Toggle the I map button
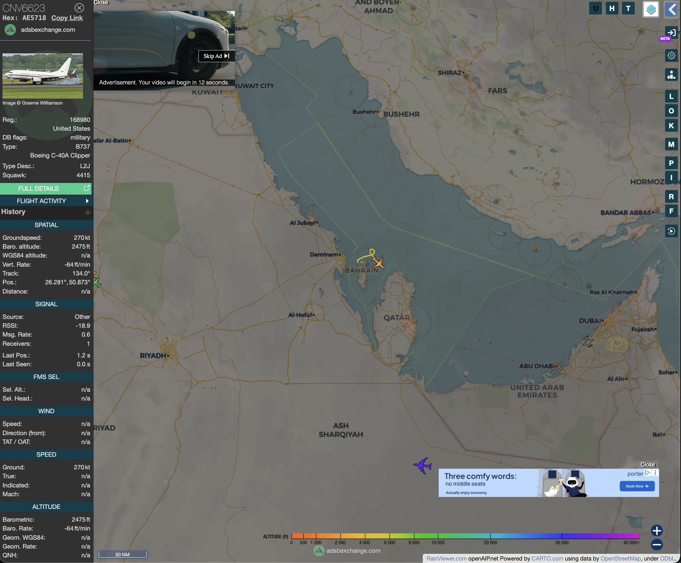Image resolution: width=681 pixels, height=563 pixels. 671,178
